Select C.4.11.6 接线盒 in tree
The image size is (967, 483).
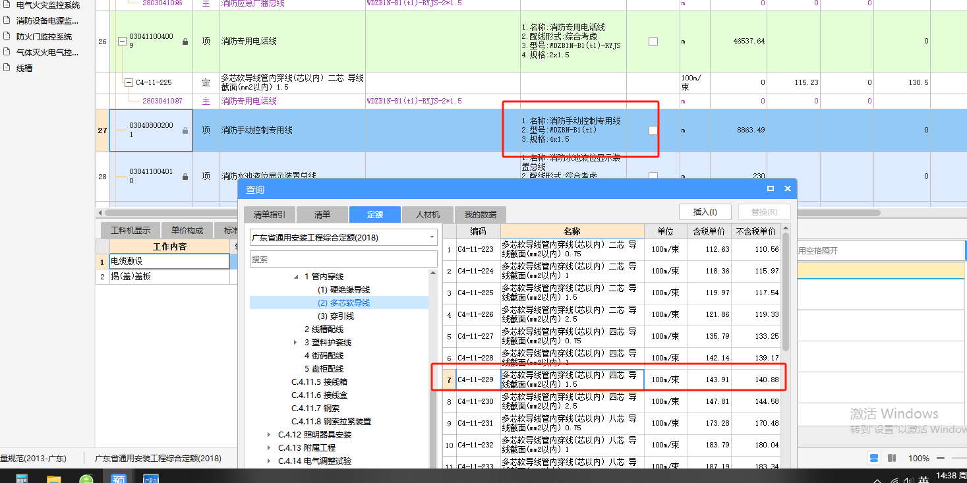(319, 395)
